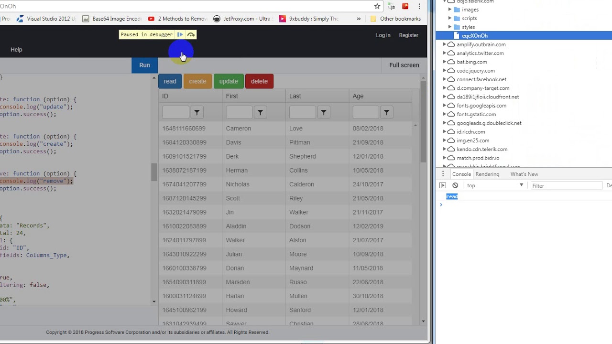Image resolution: width=612 pixels, height=344 pixels.
Task: Expand the images folder
Action: coord(450,10)
